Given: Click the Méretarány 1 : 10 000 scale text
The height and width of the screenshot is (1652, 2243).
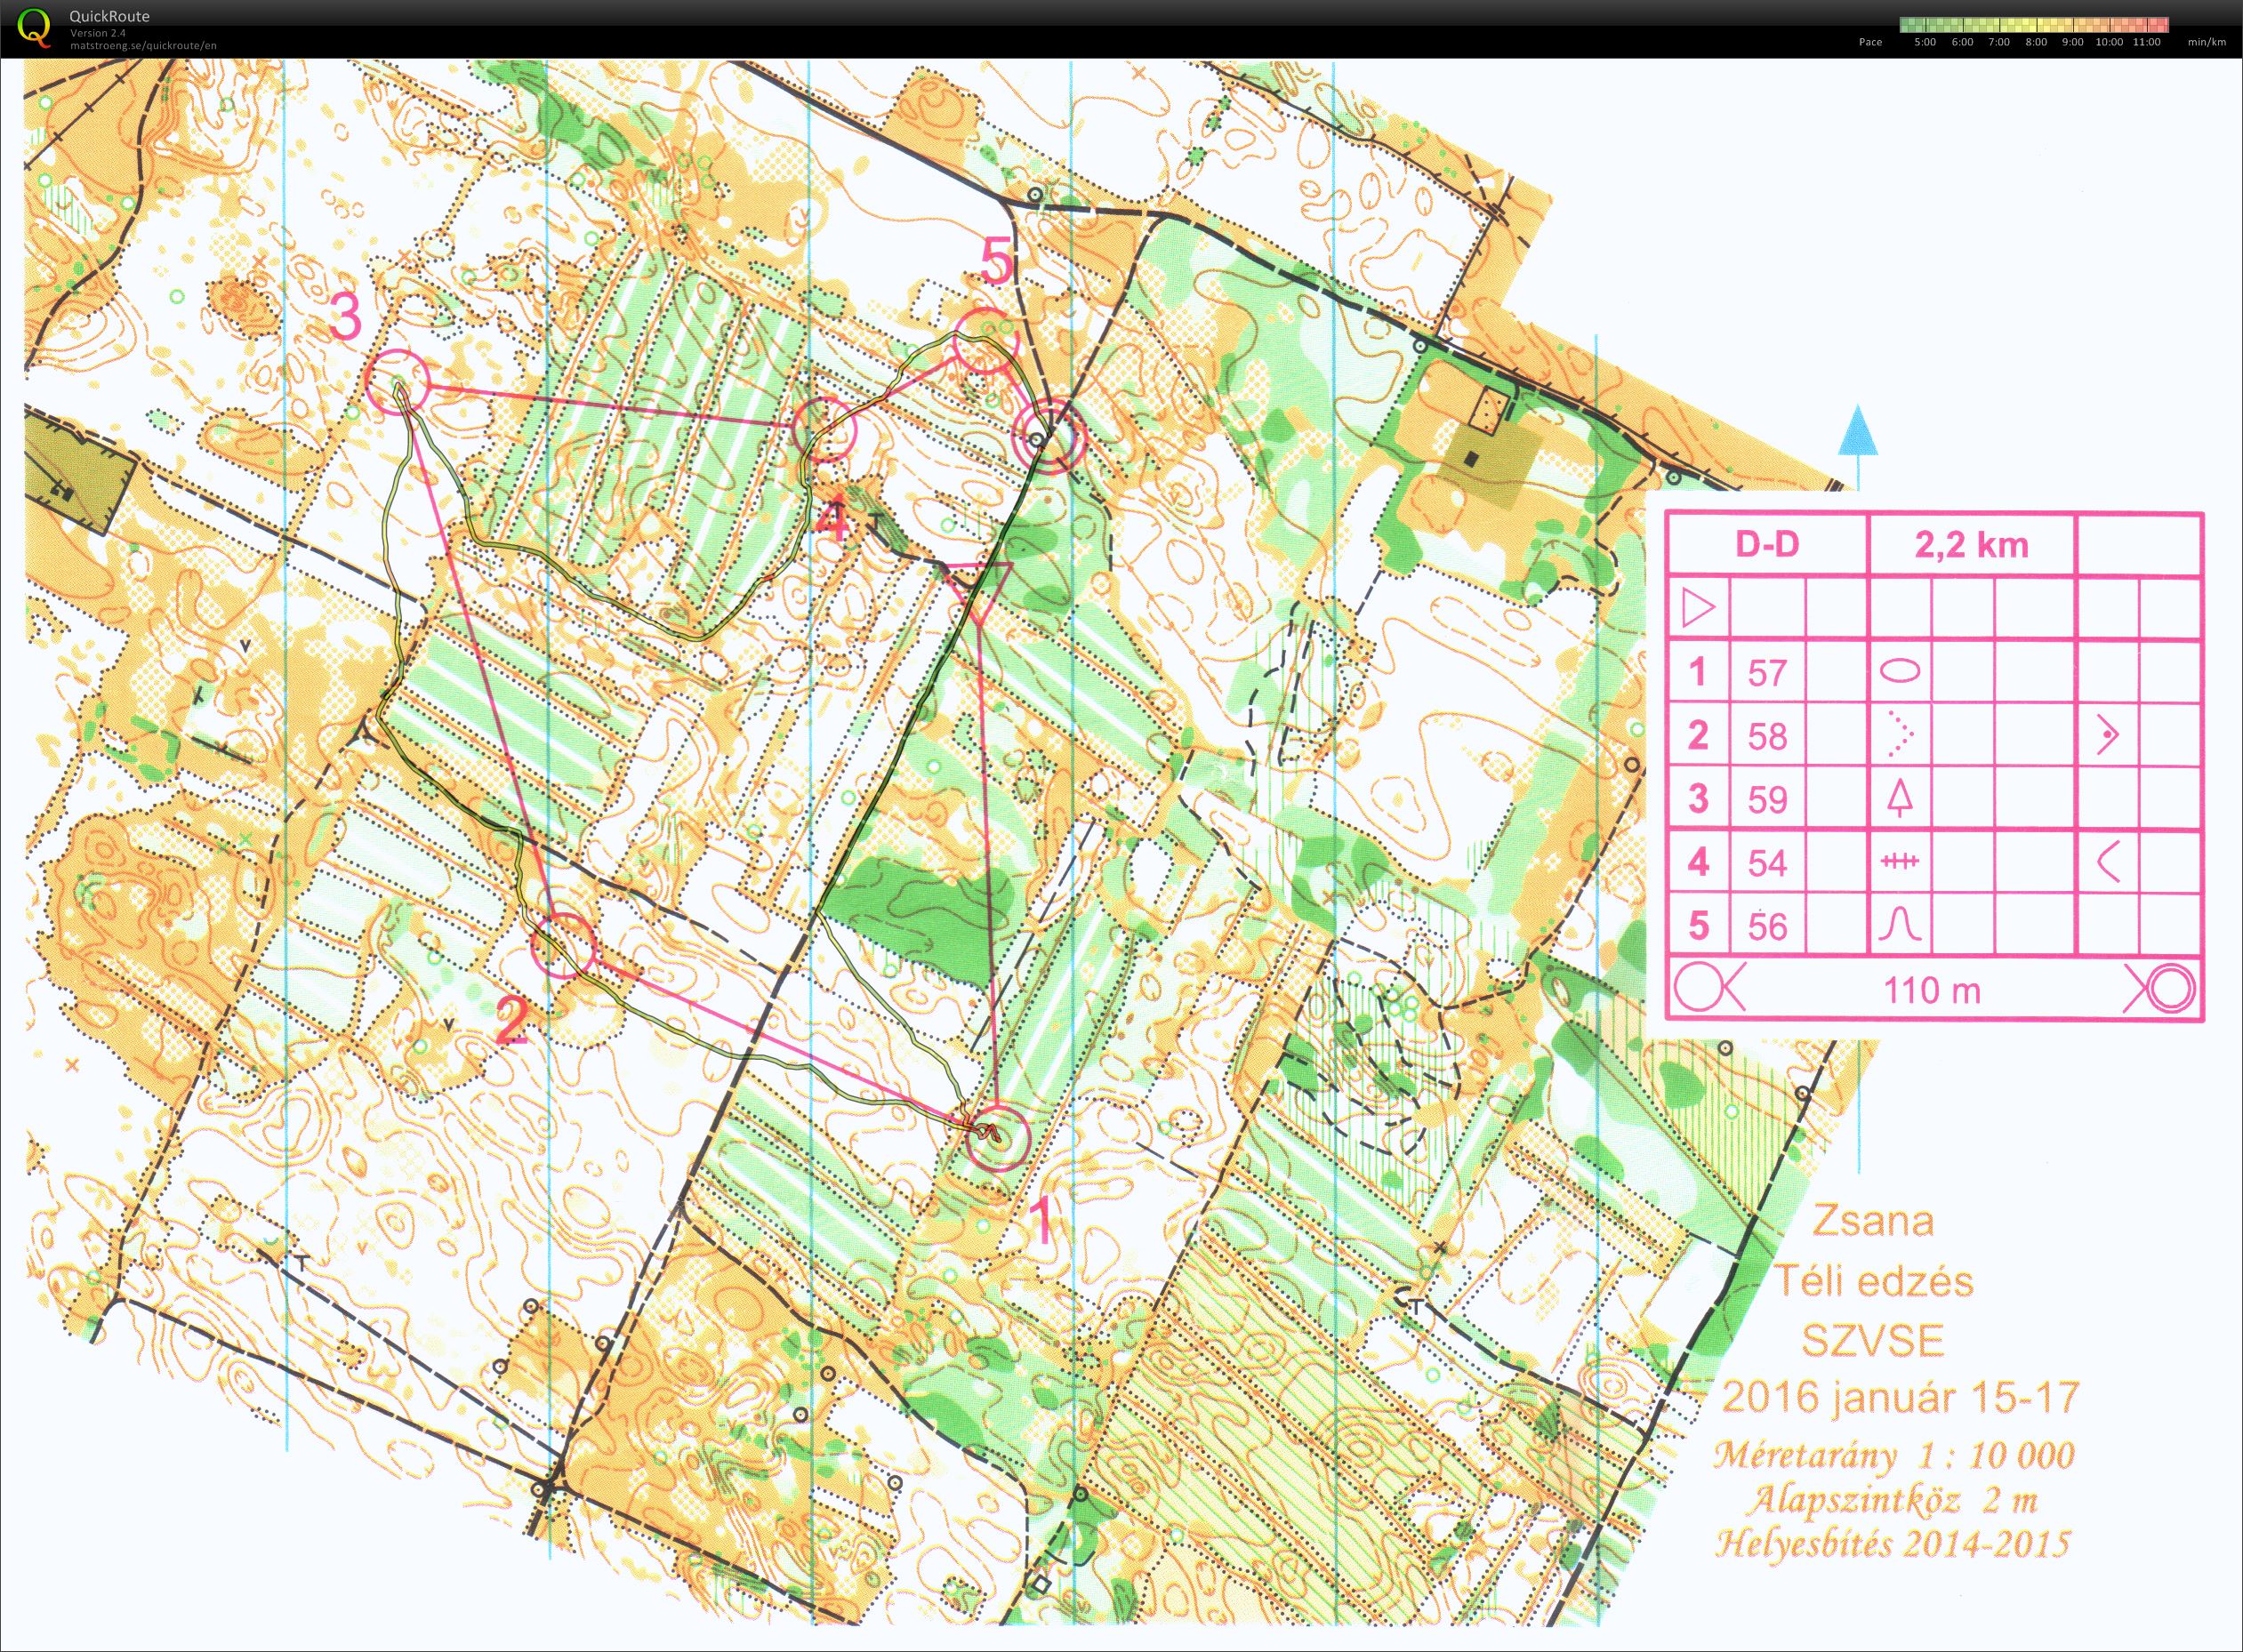Looking at the screenshot, I should [1895, 1455].
